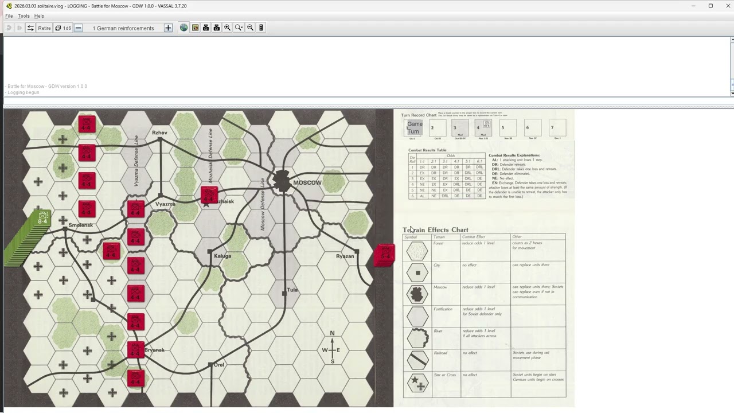This screenshot has height=413, width=734.
Task: Click the undo last move arrow
Action: (x=9, y=28)
